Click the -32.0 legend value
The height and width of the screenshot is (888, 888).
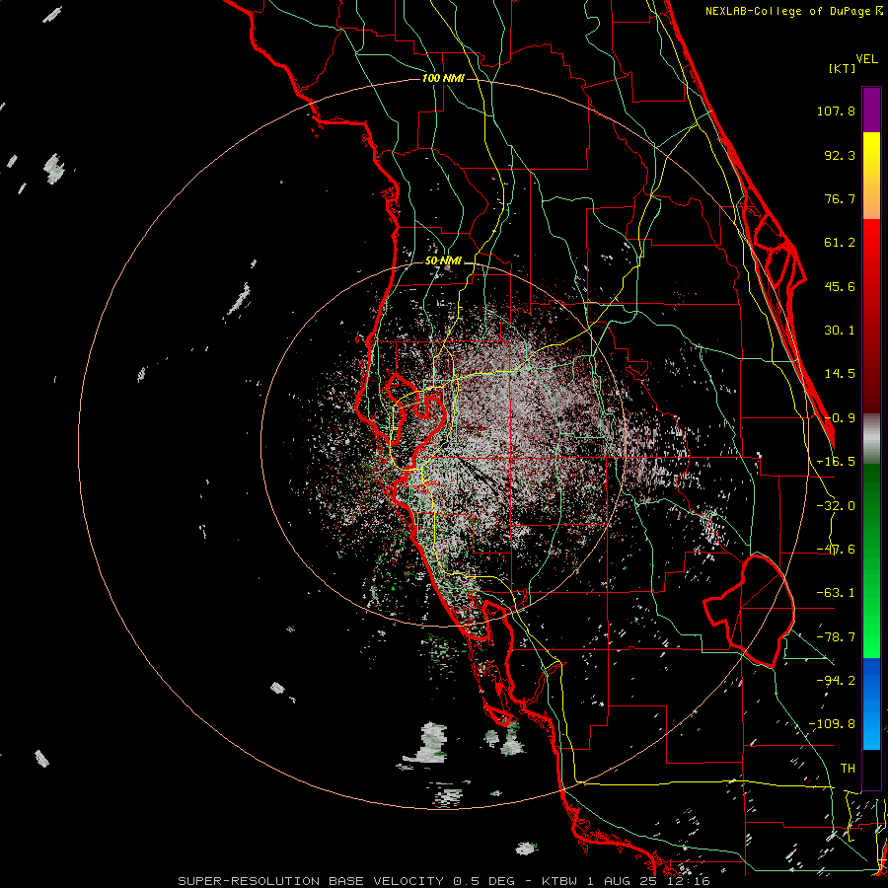click(x=836, y=506)
